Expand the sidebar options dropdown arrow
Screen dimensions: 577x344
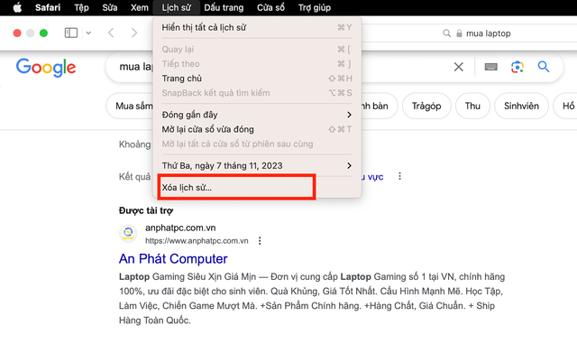coord(88,33)
